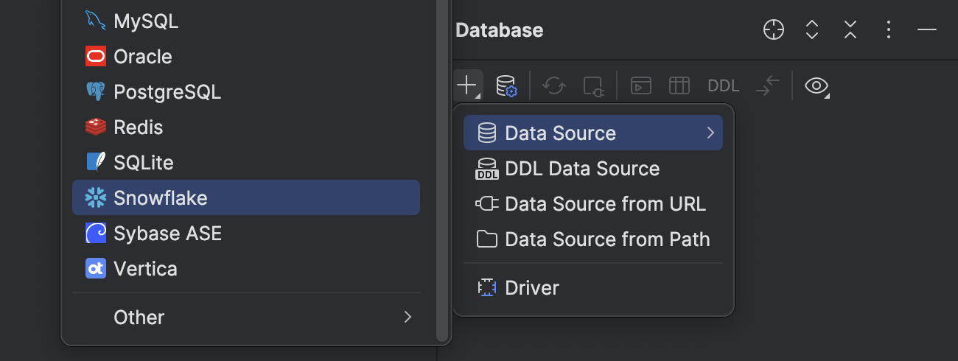Choose DDL Data Source menu item
The image size is (958, 361).
tap(581, 169)
